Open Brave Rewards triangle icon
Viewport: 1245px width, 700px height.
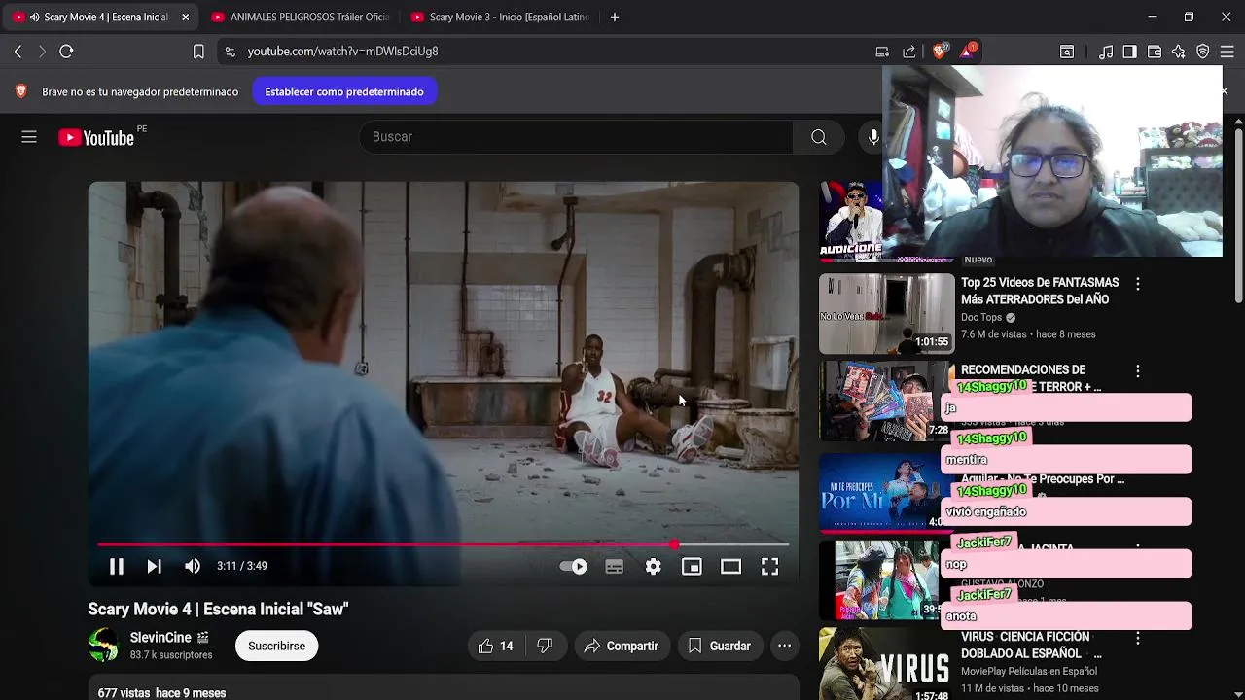(x=967, y=52)
